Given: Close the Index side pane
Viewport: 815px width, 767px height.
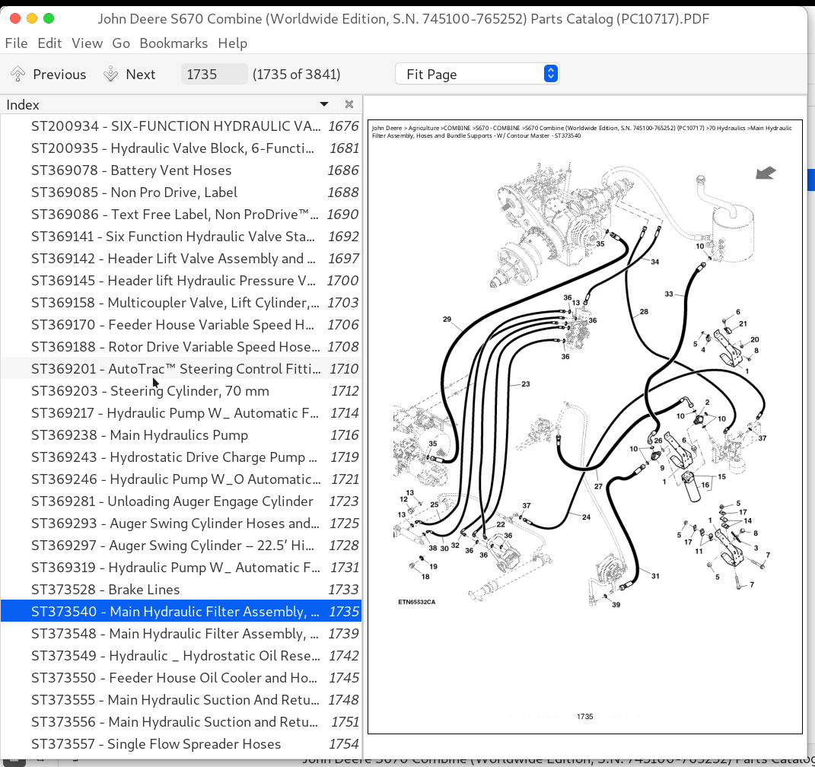Looking at the screenshot, I should pyautogui.click(x=349, y=104).
